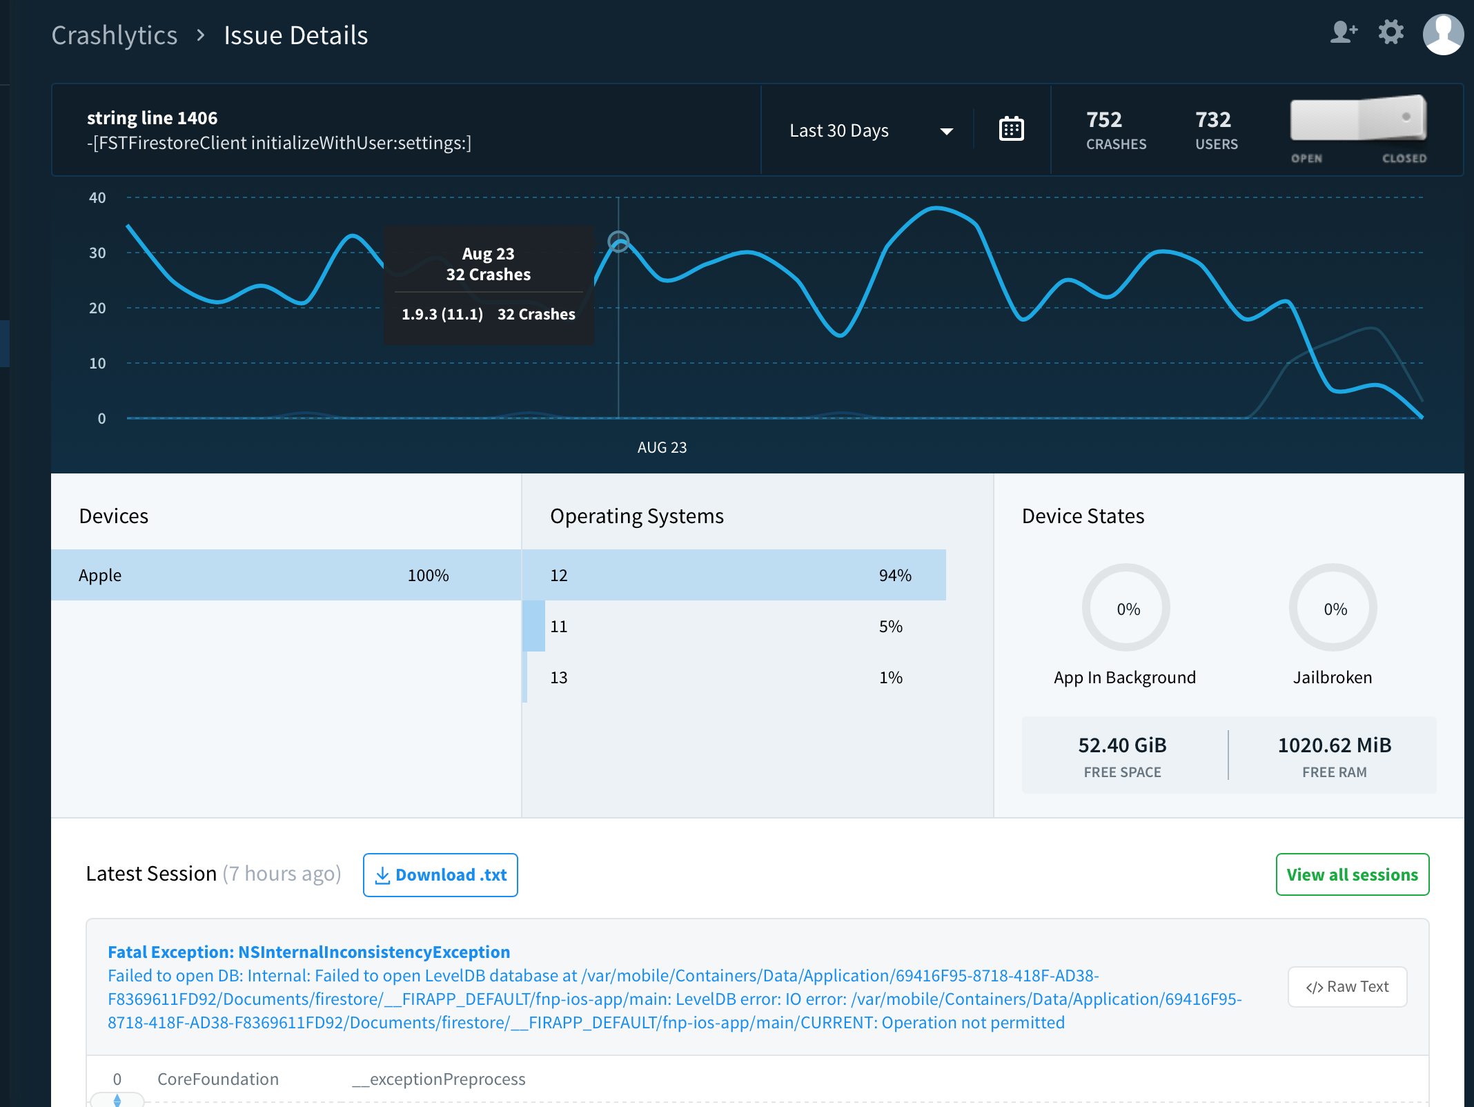
Task: Click the download arrow icon in Download .txt
Action: click(x=382, y=875)
